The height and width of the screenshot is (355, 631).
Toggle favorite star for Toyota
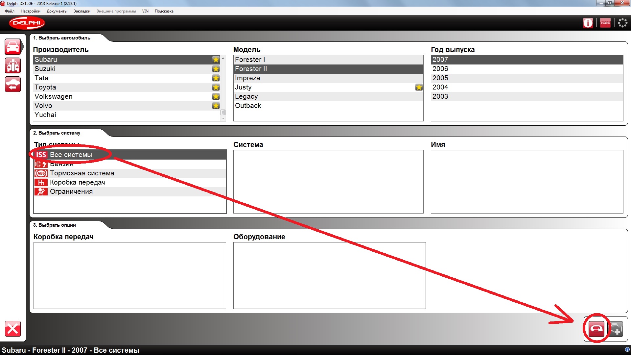[216, 87]
